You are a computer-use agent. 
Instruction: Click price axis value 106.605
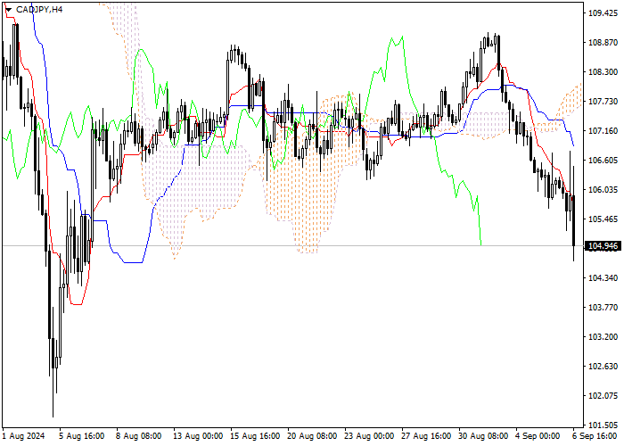pos(603,160)
